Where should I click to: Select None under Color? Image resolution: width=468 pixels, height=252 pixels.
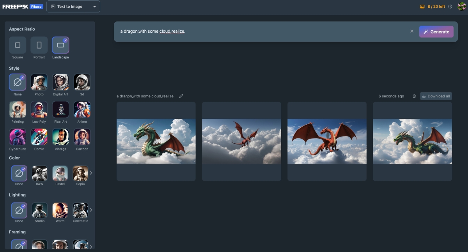[19, 173]
